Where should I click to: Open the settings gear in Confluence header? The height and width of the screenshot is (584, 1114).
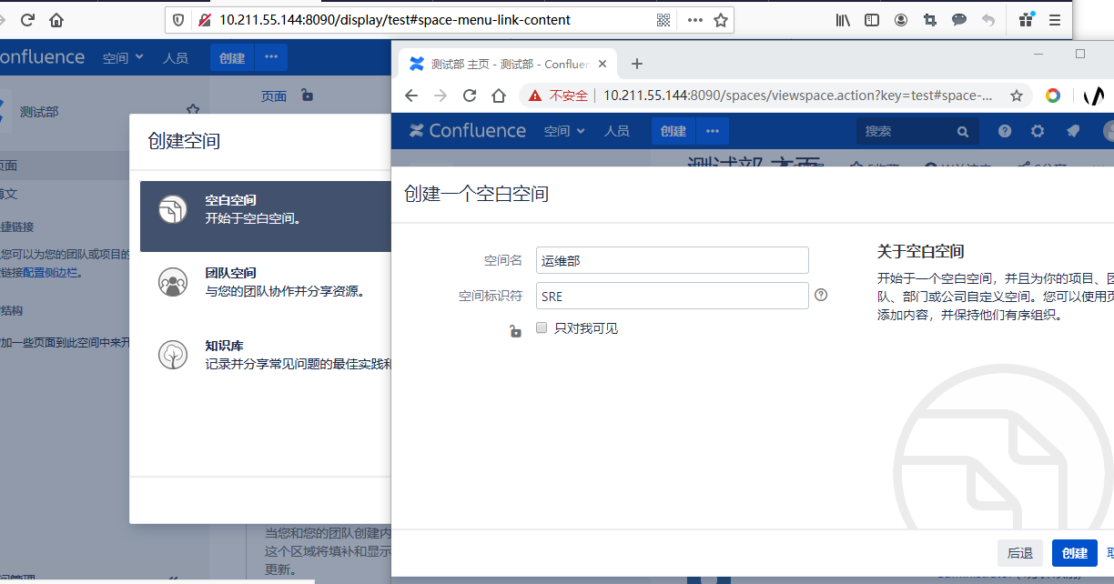[x=1038, y=131]
